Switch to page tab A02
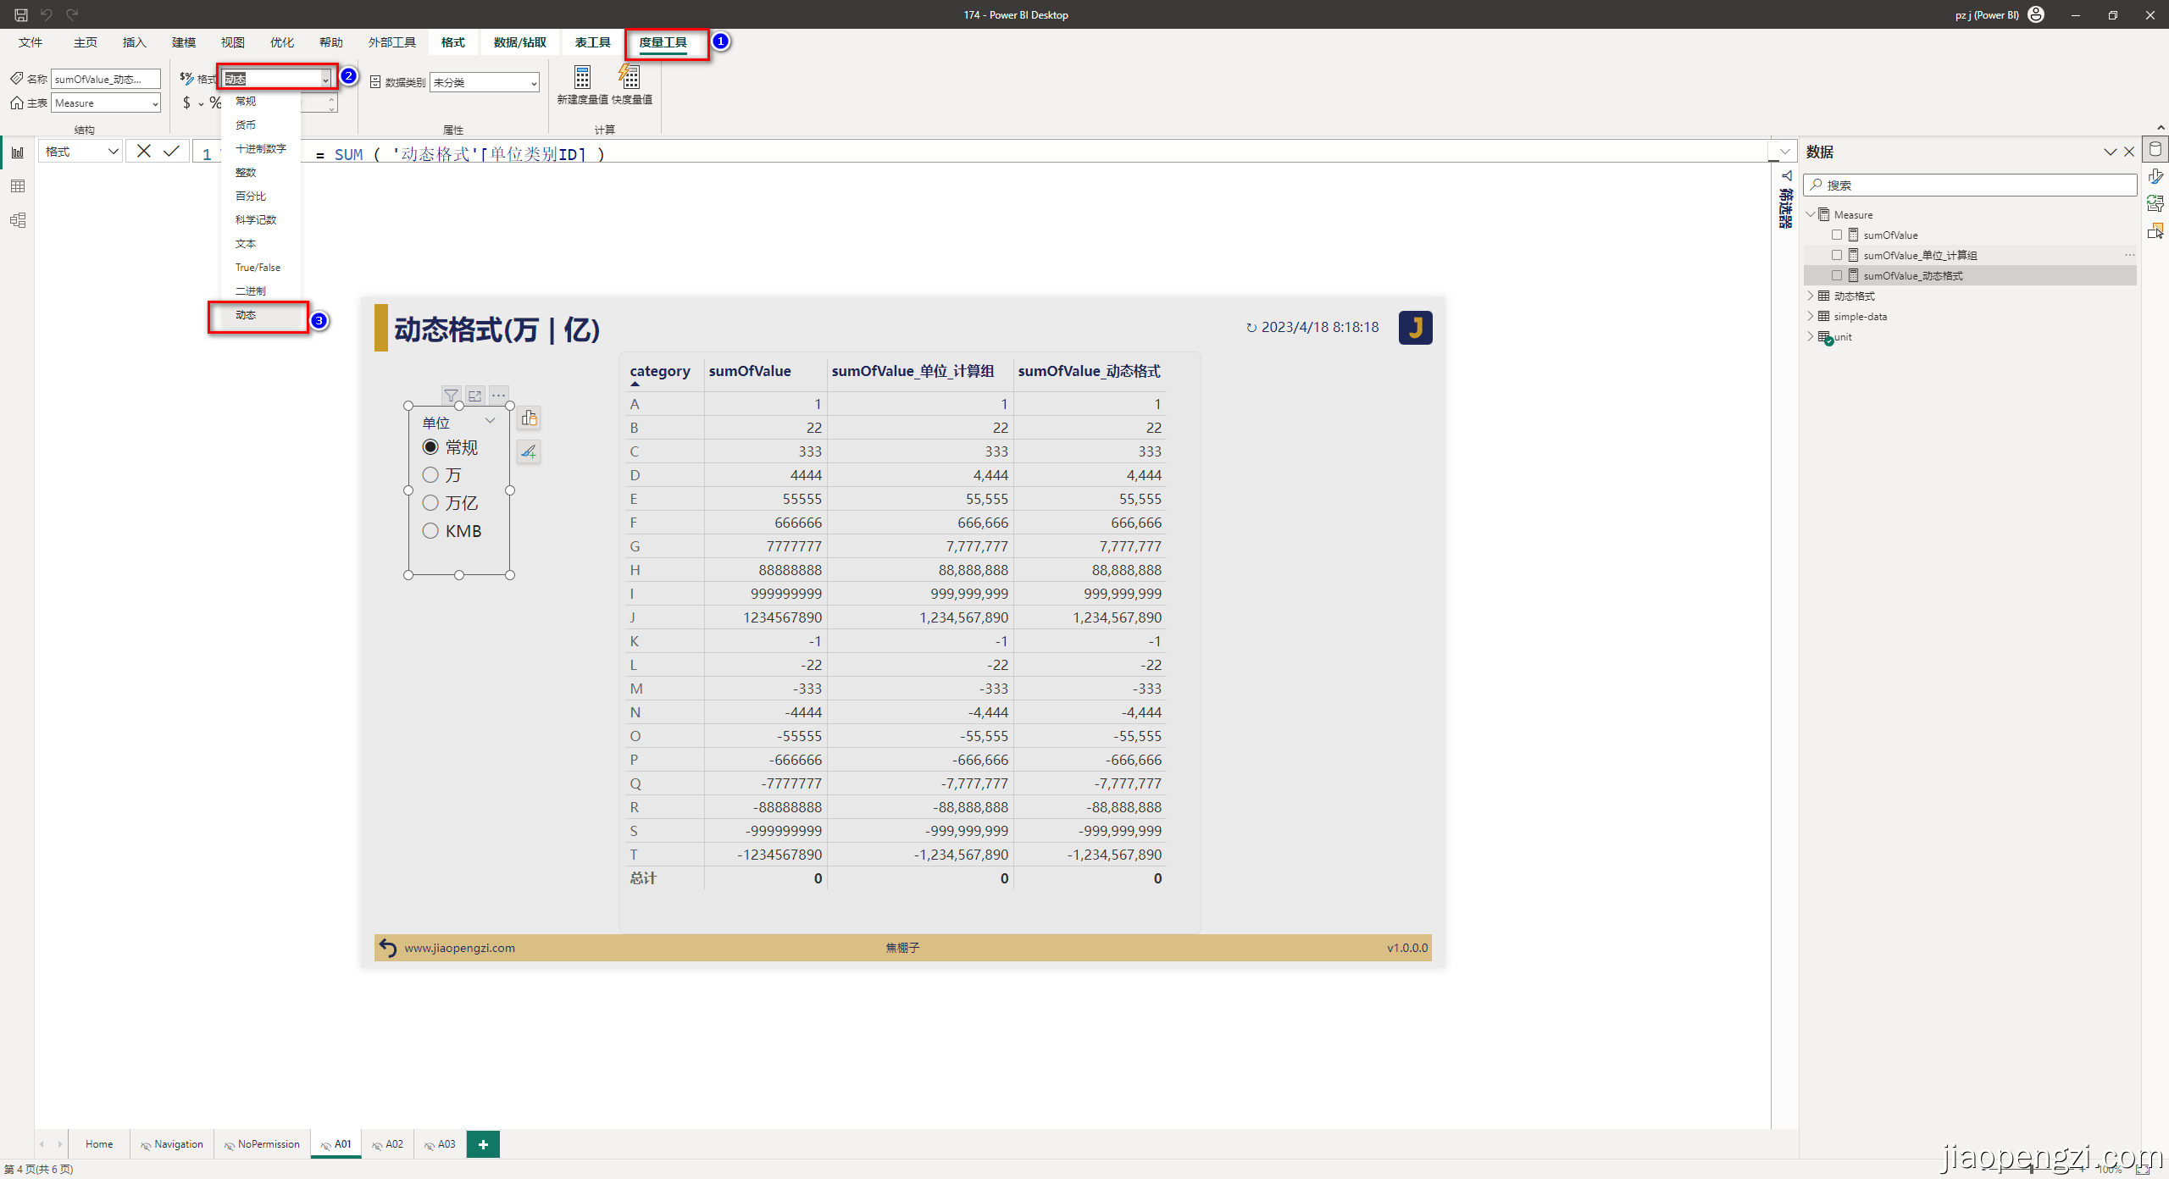 pyautogui.click(x=388, y=1144)
